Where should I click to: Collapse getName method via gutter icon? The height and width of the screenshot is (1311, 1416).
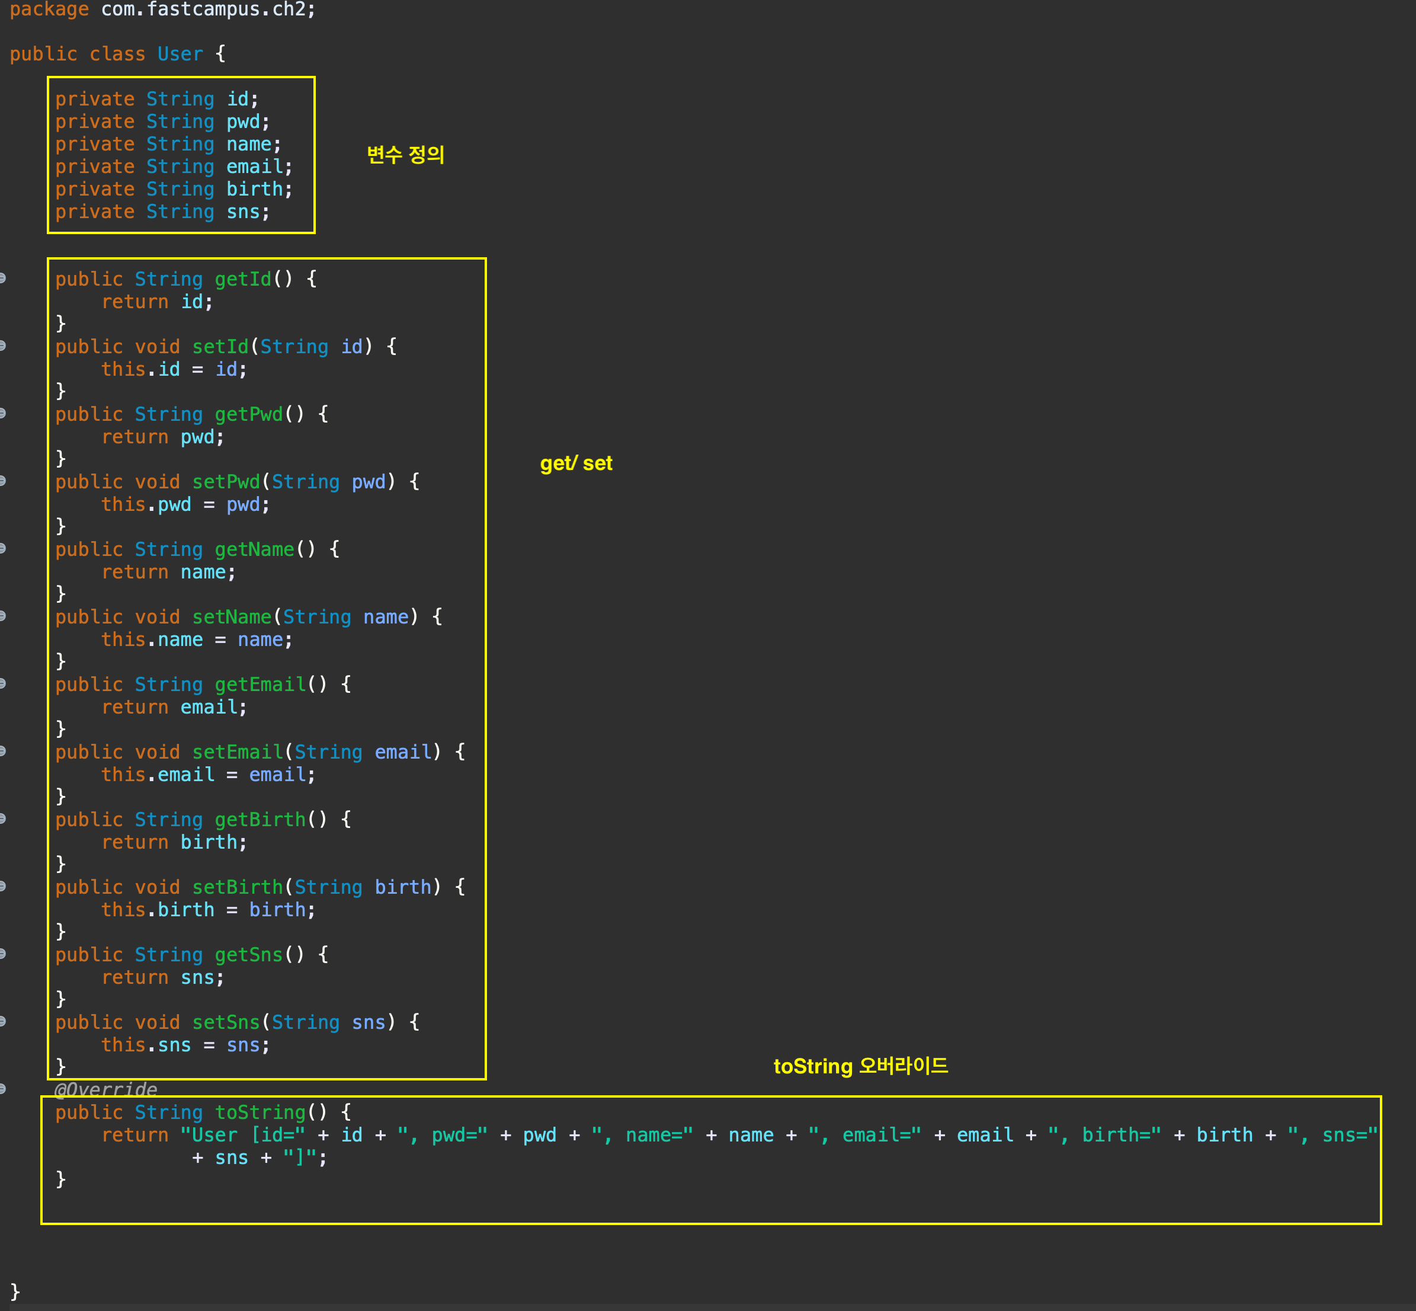pyautogui.click(x=3, y=548)
